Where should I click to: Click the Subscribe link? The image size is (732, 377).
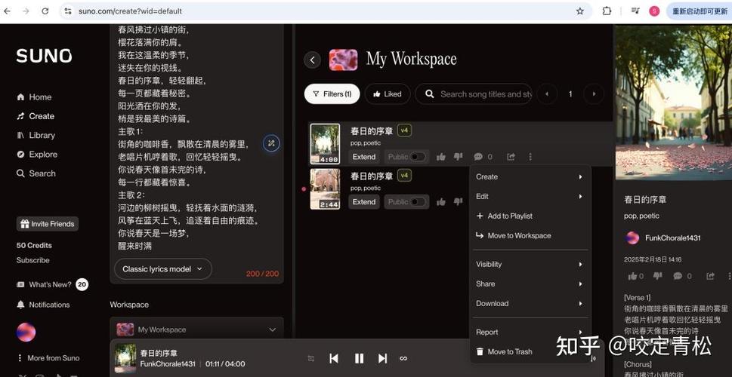click(32, 260)
